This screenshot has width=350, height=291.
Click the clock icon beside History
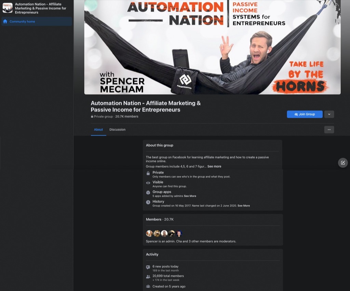click(x=148, y=202)
